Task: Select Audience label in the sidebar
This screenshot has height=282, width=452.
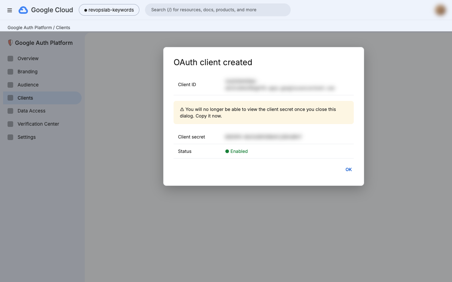Action: click(28, 85)
